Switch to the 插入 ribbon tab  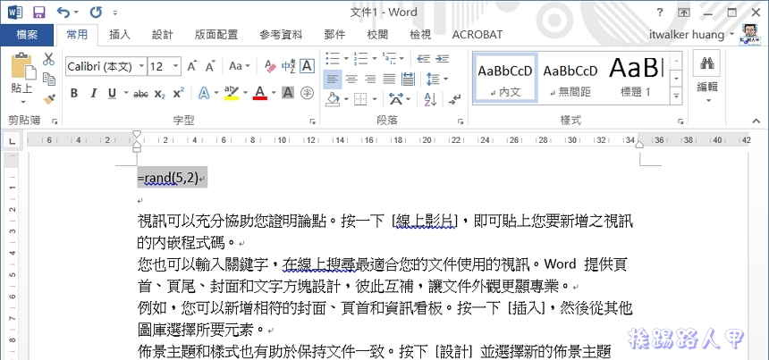click(120, 35)
